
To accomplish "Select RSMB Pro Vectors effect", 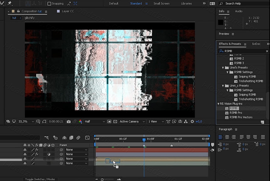I will [241, 118].
